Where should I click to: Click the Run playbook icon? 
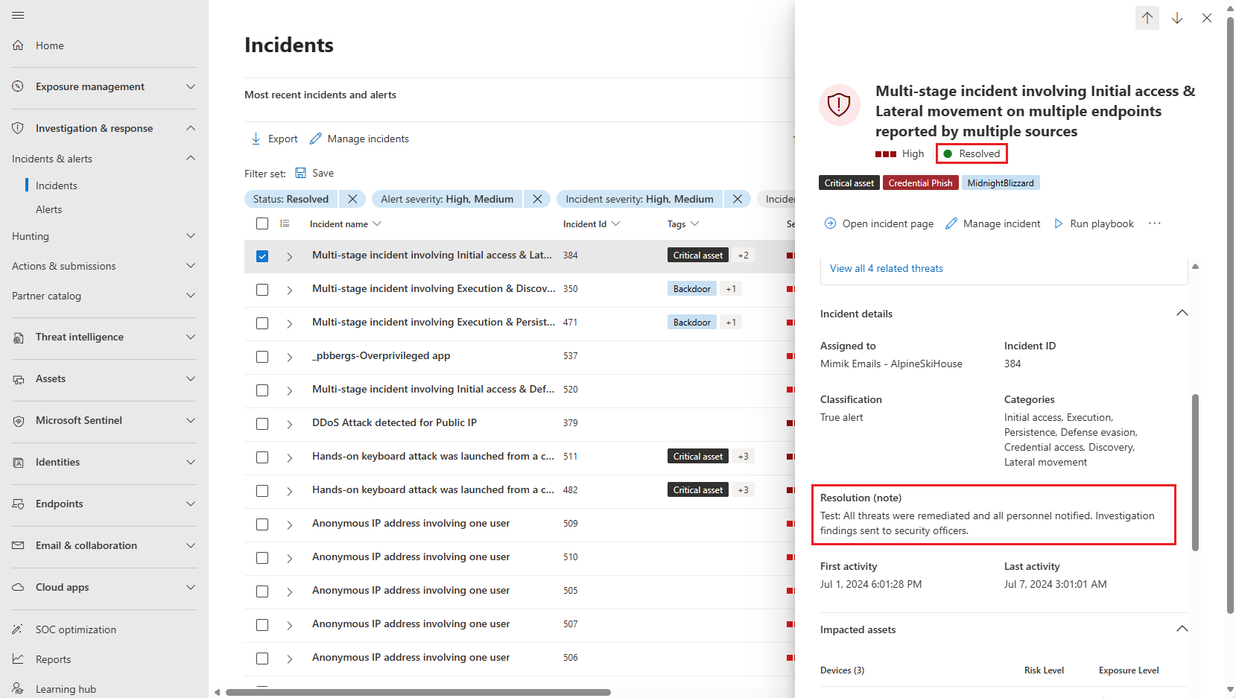click(x=1059, y=223)
